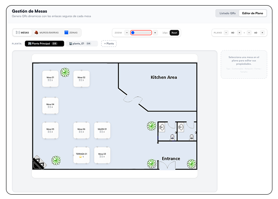Image resolution: width=278 pixels, height=199 pixels.
Task: Click the right restroom toilet icon
Action: pyautogui.click(x=191, y=137)
